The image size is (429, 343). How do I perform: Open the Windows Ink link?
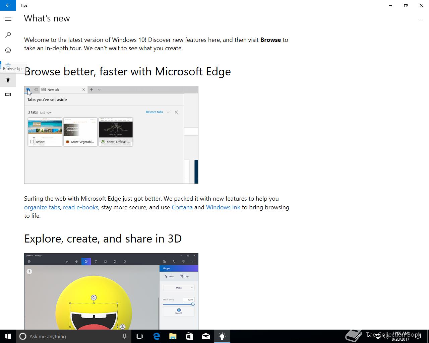[223, 207]
